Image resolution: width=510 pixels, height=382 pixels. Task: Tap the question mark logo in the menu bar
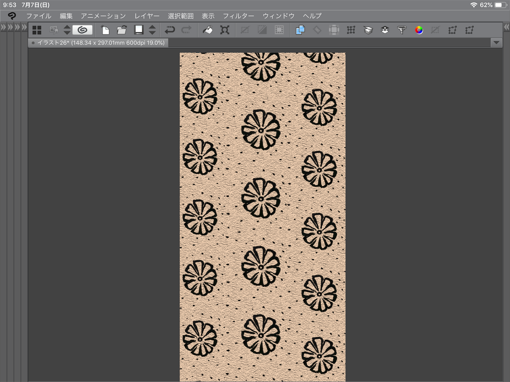click(x=11, y=15)
